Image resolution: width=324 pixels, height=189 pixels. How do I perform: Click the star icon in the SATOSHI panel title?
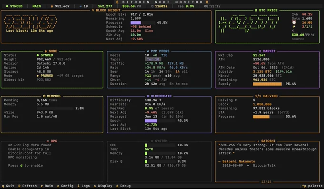[x=258, y=141]
